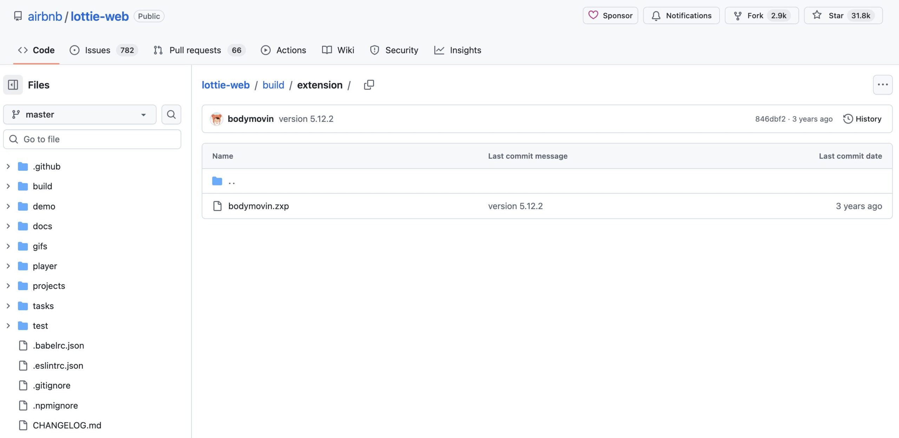Expand the .github folder chevron
This screenshot has height=438, width=899.
(8, 166)
